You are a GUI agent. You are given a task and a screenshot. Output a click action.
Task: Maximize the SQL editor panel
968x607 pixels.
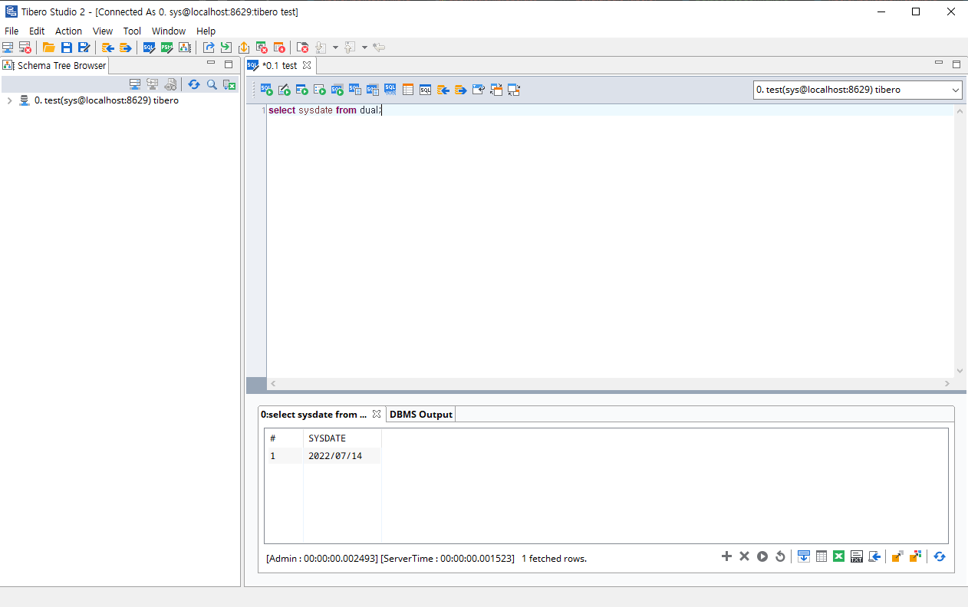tap(956, 64)
